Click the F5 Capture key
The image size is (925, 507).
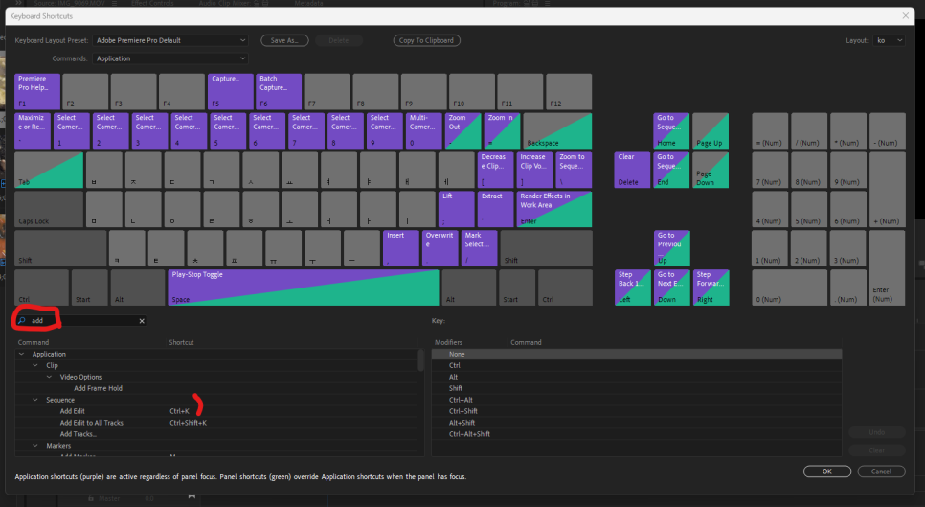pyautogui.click(x=230, y=91)
